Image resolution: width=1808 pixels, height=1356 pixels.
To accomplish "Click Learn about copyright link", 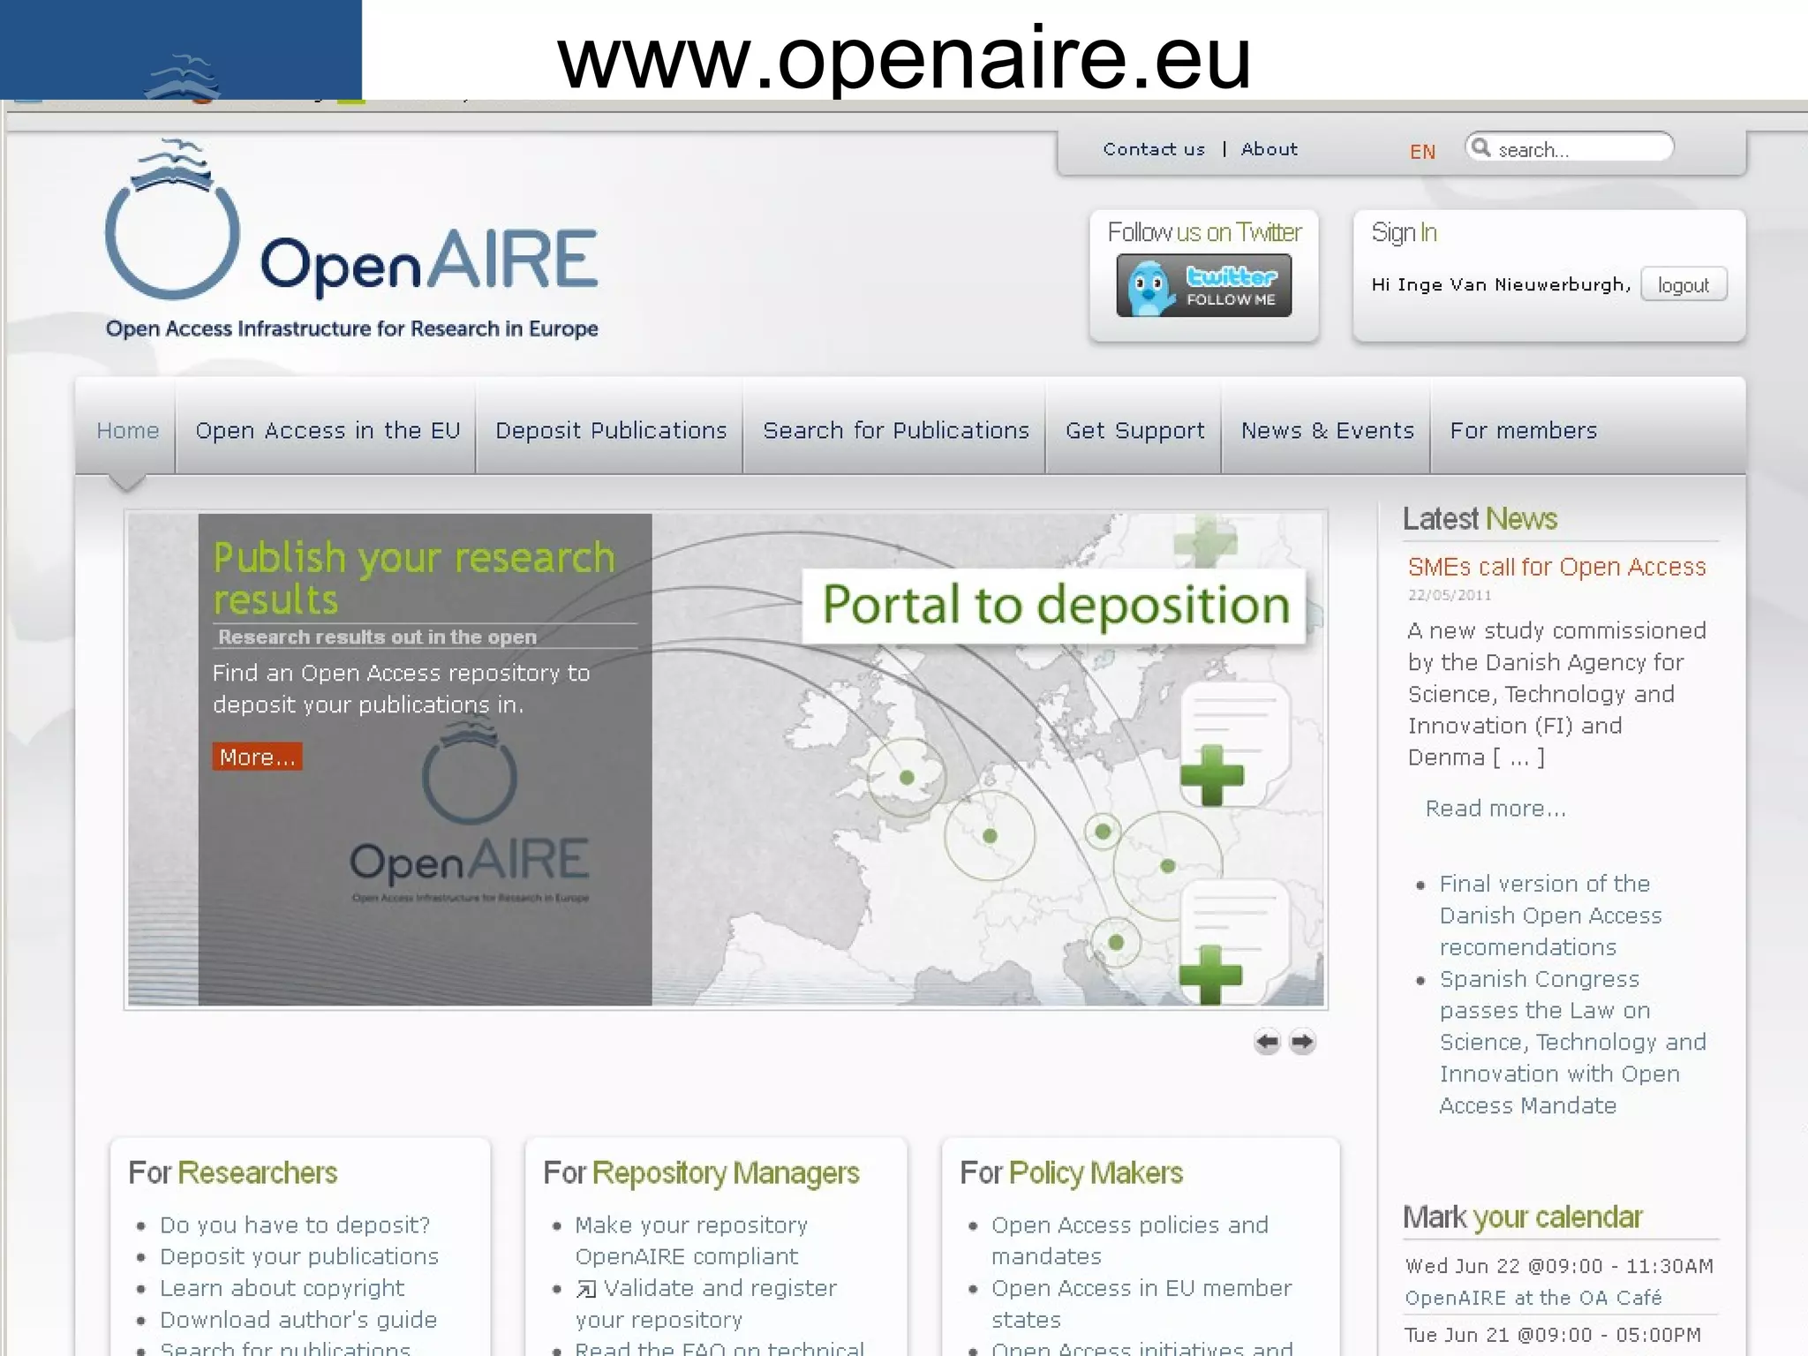I will [282, 1288].
